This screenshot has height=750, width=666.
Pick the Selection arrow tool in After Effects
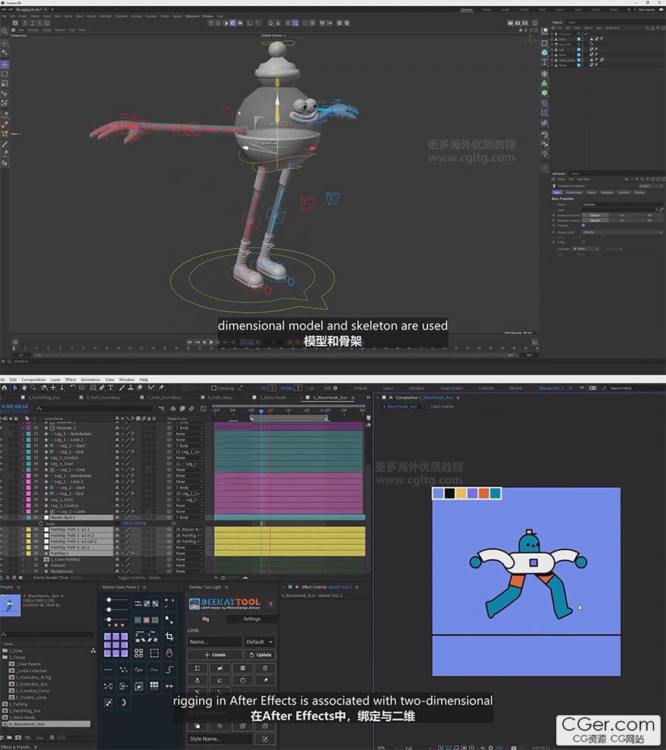pyautogui.click(x=15, y=388)
